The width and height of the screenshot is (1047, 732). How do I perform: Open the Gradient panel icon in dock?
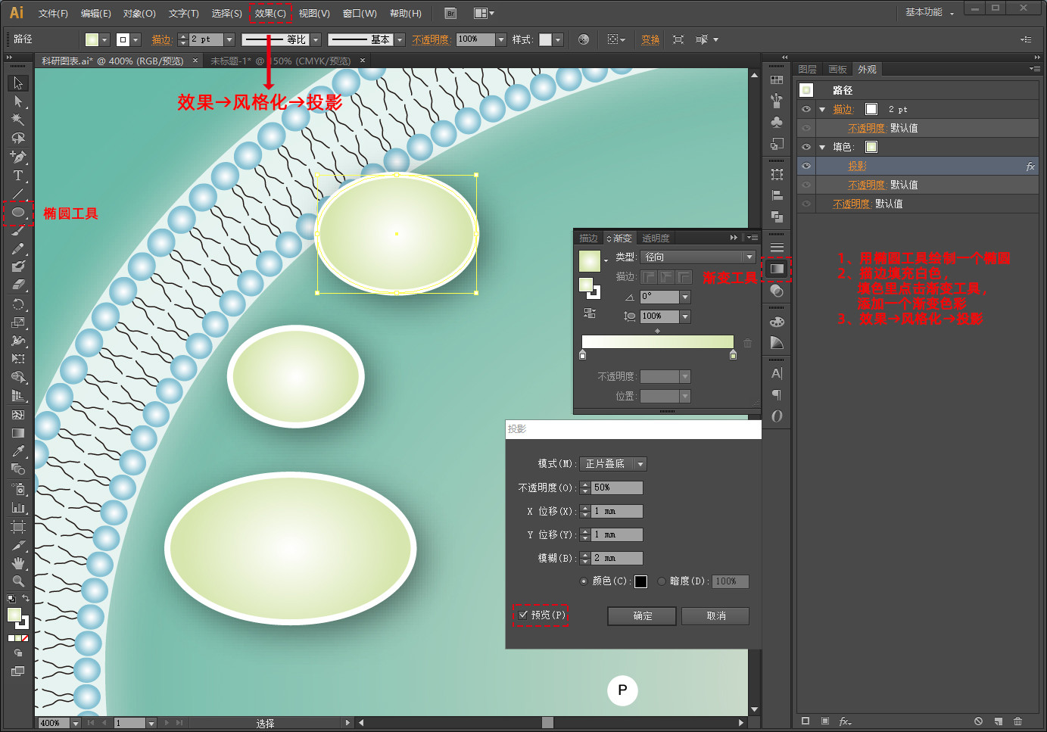point(777,269)
